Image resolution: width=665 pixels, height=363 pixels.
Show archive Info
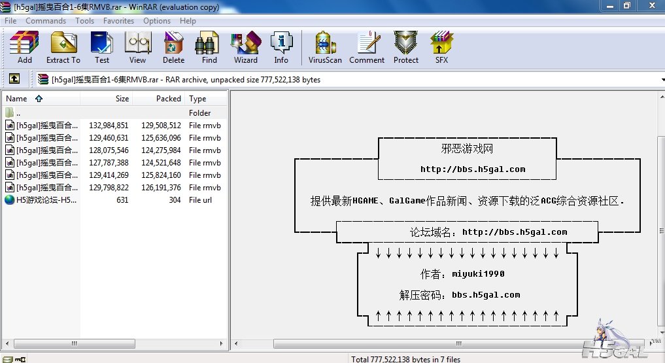[281, 48]
